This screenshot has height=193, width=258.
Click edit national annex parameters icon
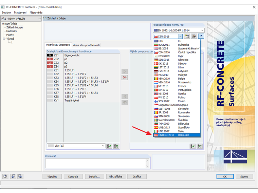[x=194, y=36]
